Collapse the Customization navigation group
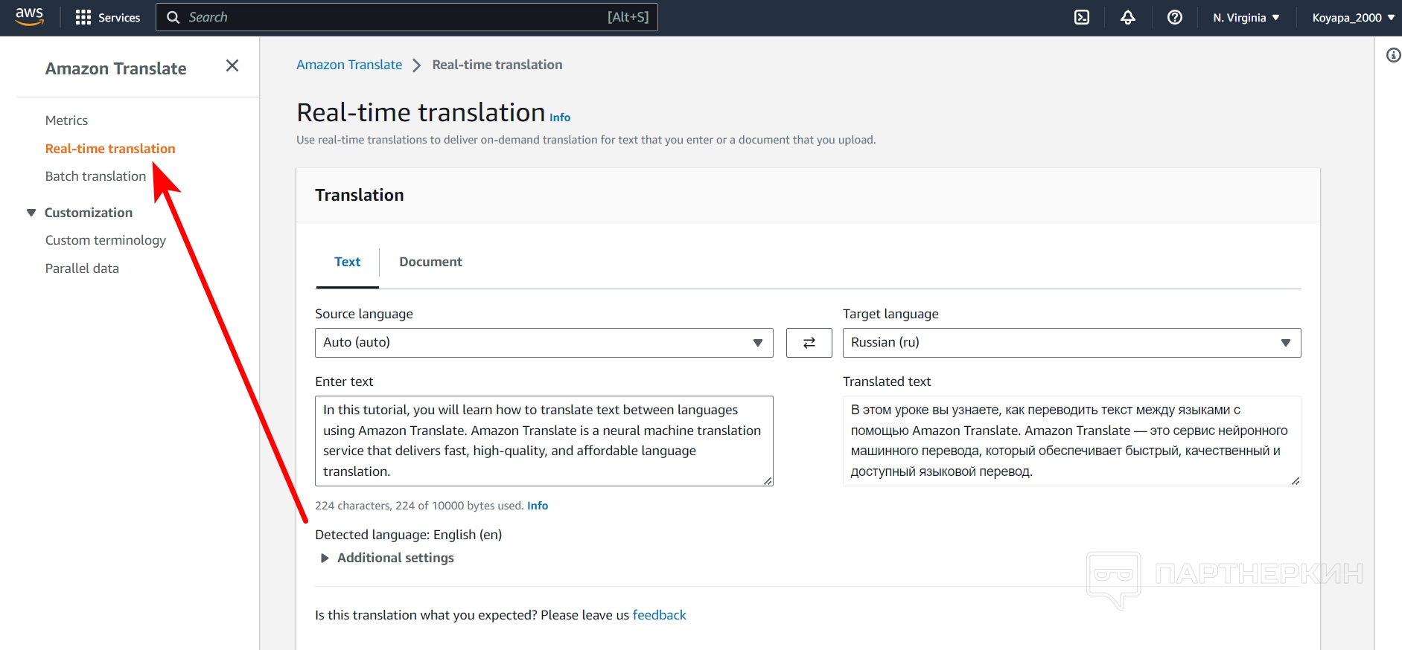The image size is (1402, 650). click(x=31, y=213)
